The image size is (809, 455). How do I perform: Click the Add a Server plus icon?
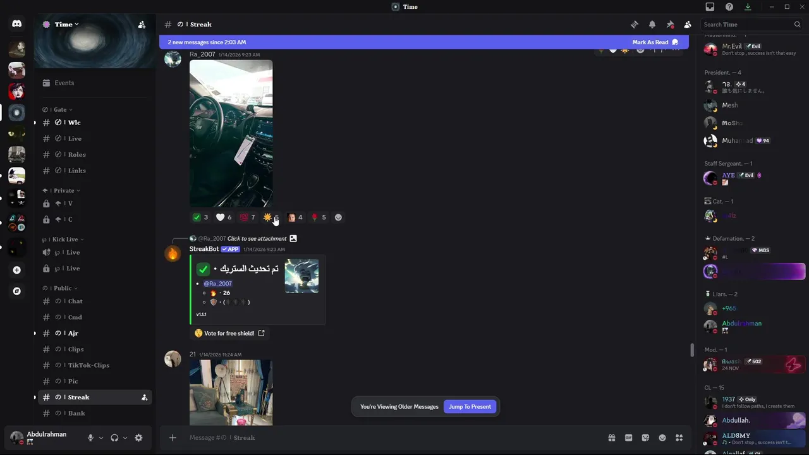17,270
